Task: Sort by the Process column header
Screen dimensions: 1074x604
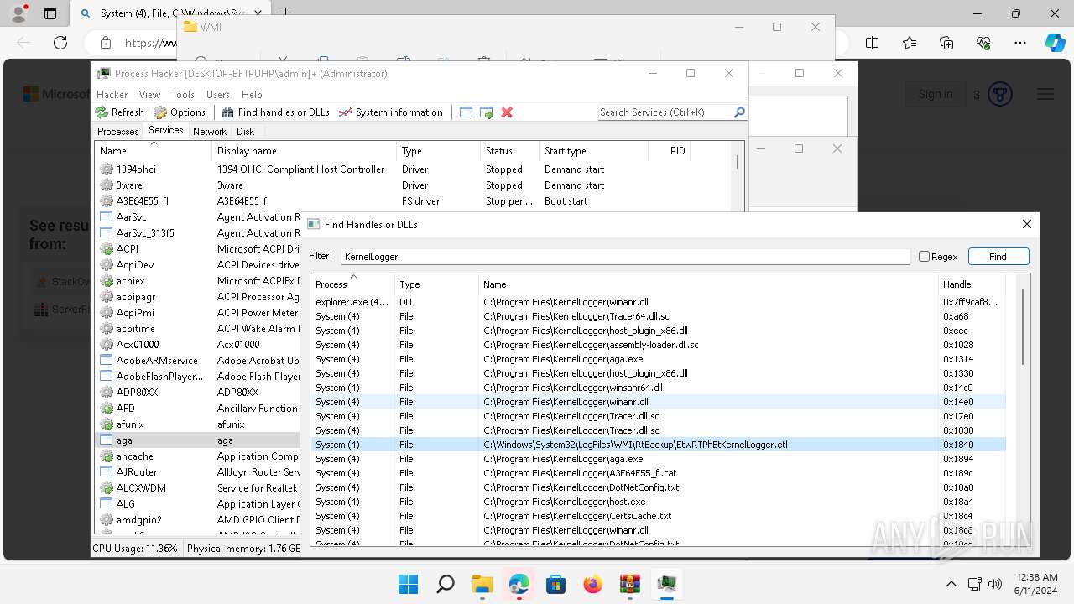Action: click(x=352, y=284)
